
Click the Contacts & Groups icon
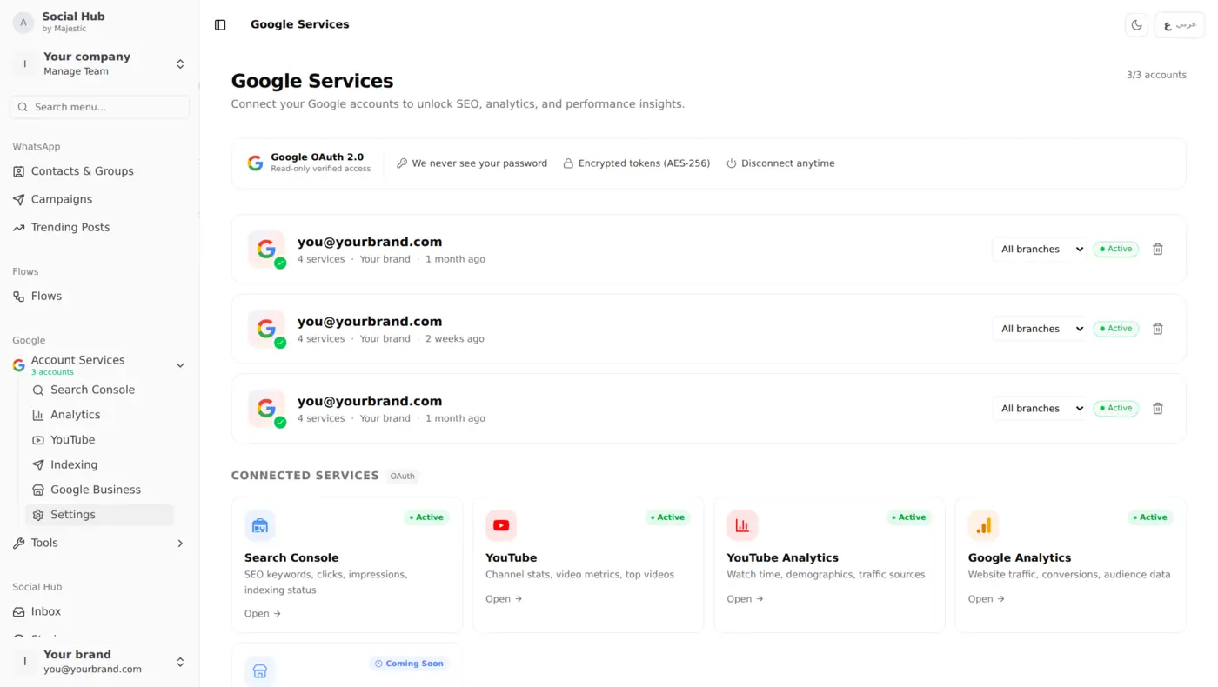tap(19, 171)
